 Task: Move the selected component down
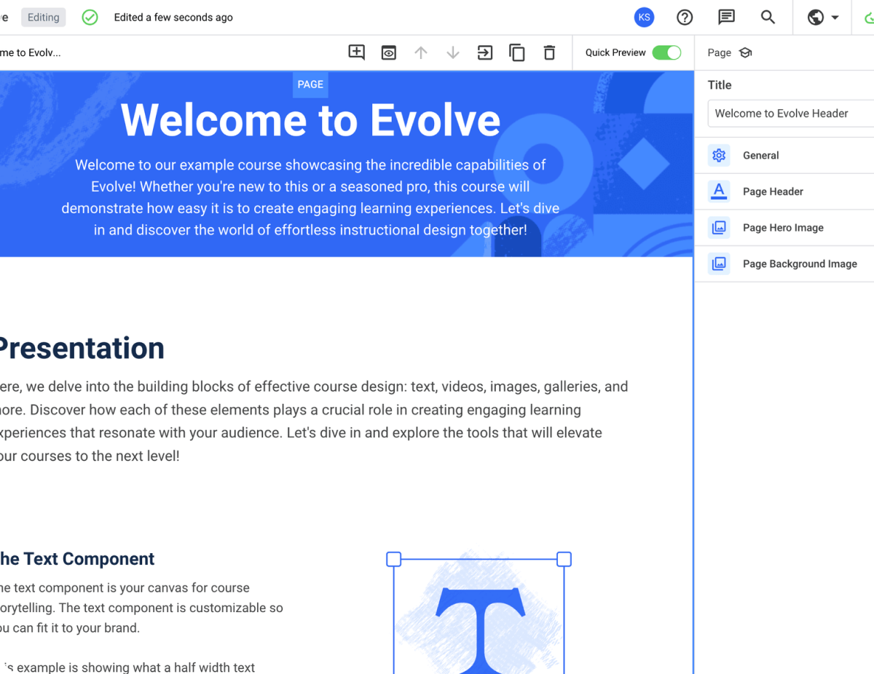[452, 52]
